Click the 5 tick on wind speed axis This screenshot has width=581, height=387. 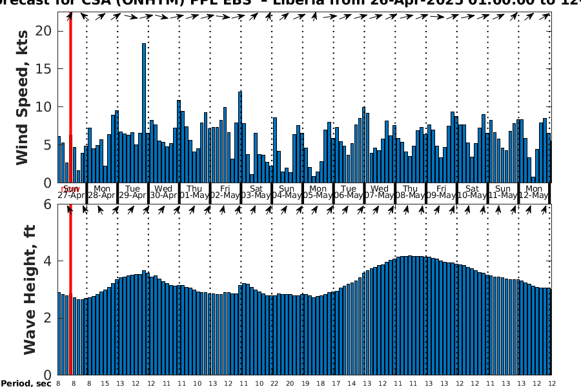(47, 144)
